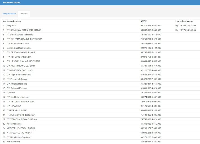200x144 pixels.
Task: Click the Harga Penawaran column header
Action: click(x=184, y=21)
